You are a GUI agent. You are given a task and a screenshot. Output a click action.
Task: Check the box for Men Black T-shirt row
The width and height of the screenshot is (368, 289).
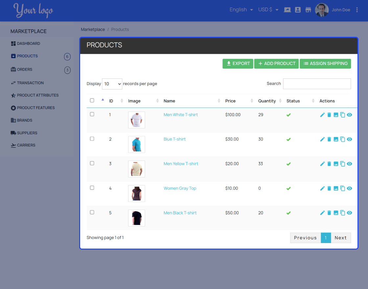pos(92,212)
